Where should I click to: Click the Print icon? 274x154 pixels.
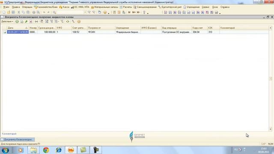[34, 12]
